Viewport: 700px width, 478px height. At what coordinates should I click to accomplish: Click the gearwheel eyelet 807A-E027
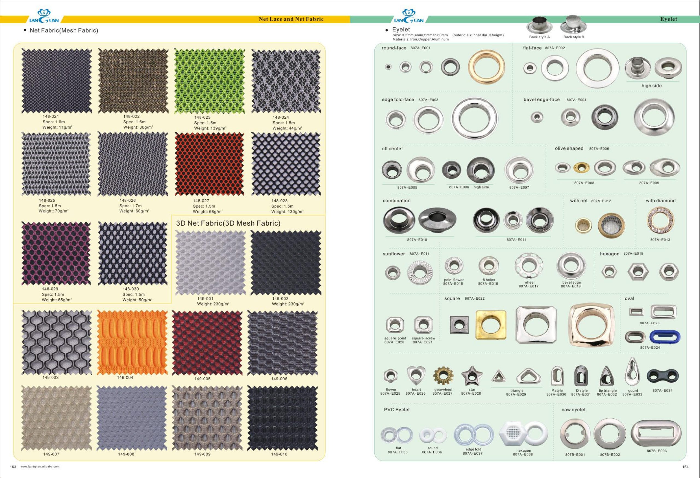443,376
